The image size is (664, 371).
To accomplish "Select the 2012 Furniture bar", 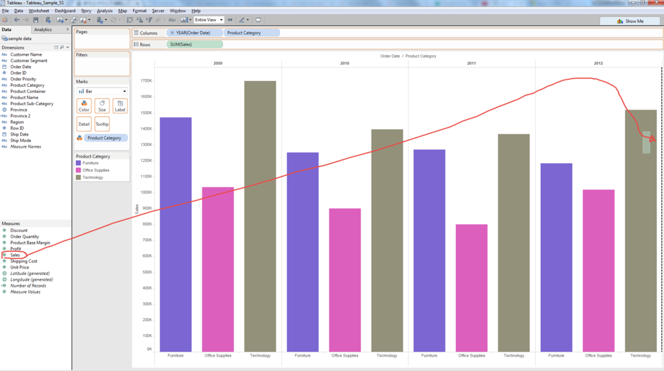I will pyautogui.click(x=556, y=257).
